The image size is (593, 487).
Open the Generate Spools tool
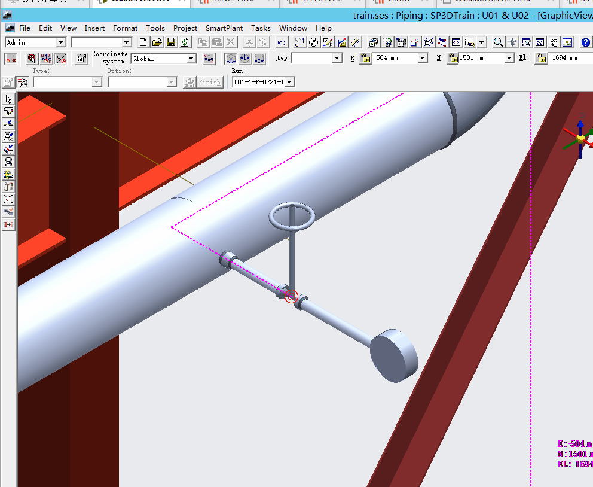click(x=8, y=162)
